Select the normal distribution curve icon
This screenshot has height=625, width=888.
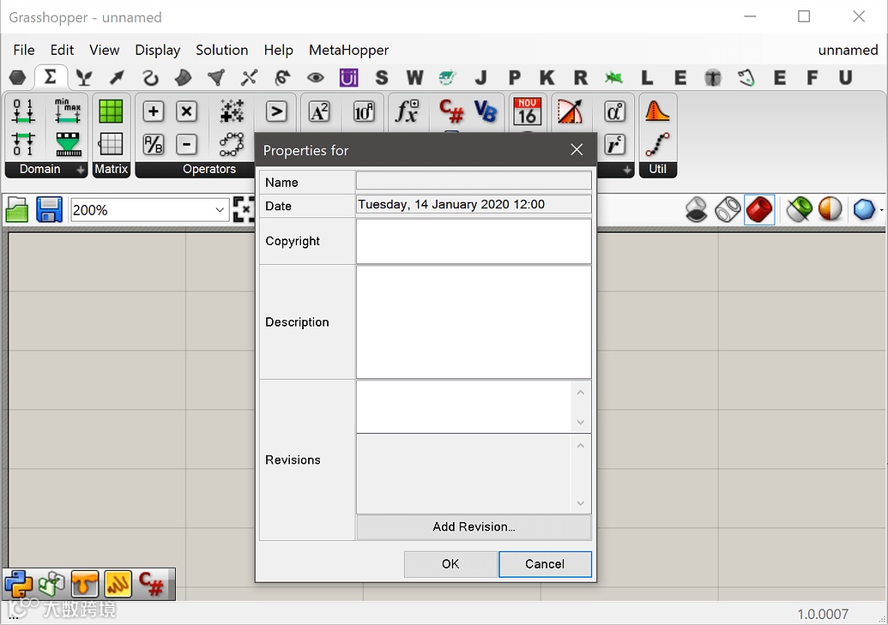[657, 111]
